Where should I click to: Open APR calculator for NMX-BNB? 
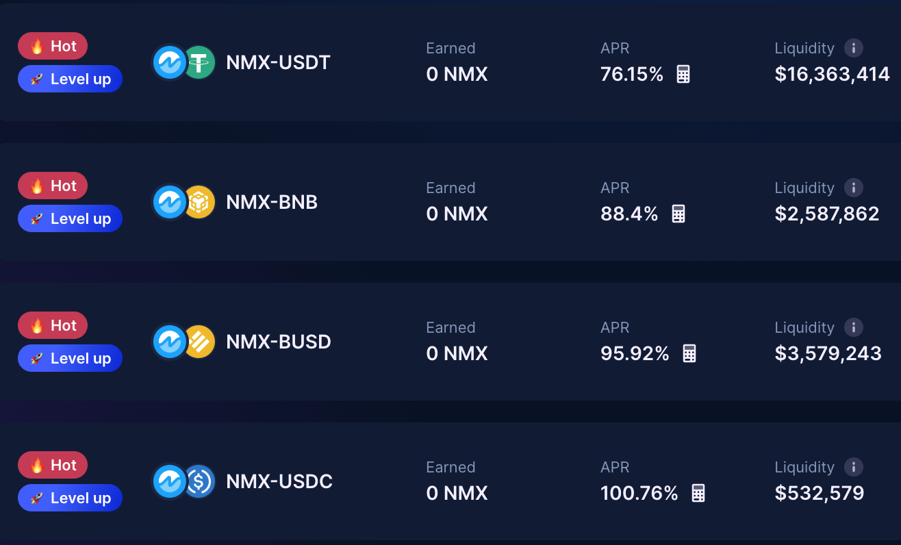pos(678,214)
